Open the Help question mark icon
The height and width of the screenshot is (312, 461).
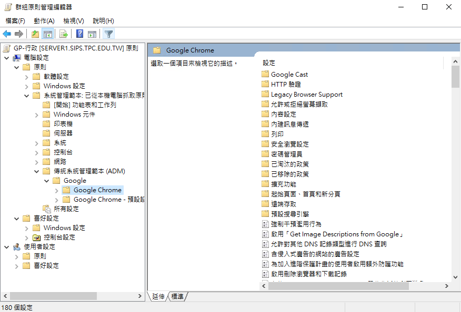(79, 34)
